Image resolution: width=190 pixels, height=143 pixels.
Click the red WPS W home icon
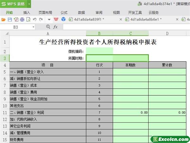pyautogui.click(x=56, y=19)
